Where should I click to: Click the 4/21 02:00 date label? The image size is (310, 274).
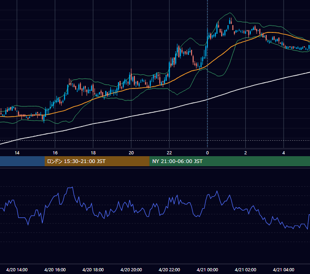coord(245,269)
